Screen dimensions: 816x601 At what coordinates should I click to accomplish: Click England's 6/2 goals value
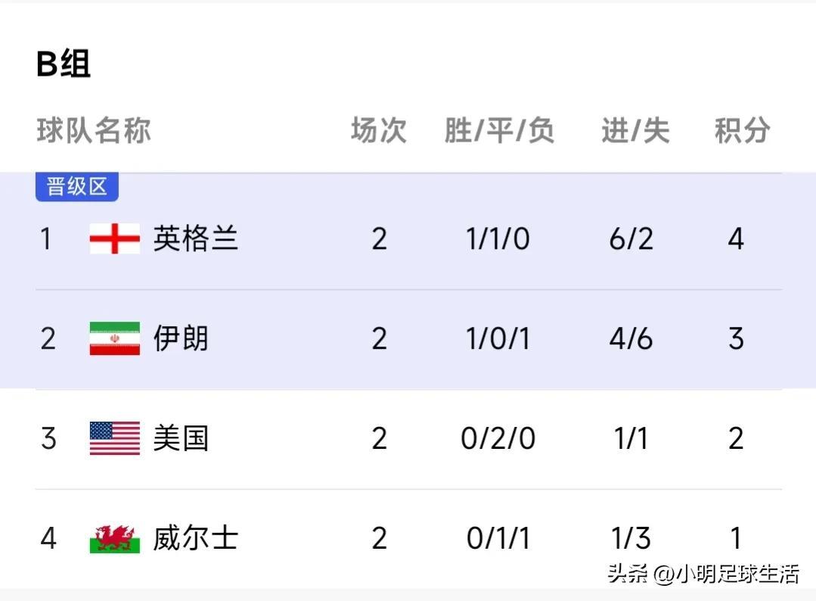631,239
